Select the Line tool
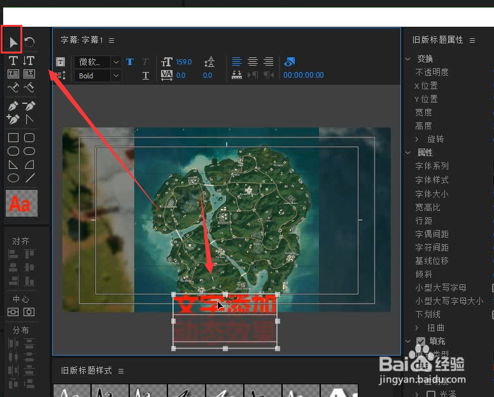Viewport: 494px width, 397px height. pyautogui.click(x=30, y=178)
